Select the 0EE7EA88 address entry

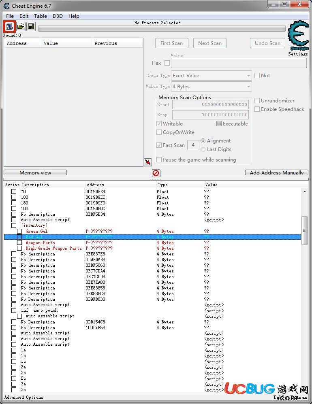coord(152,282)
